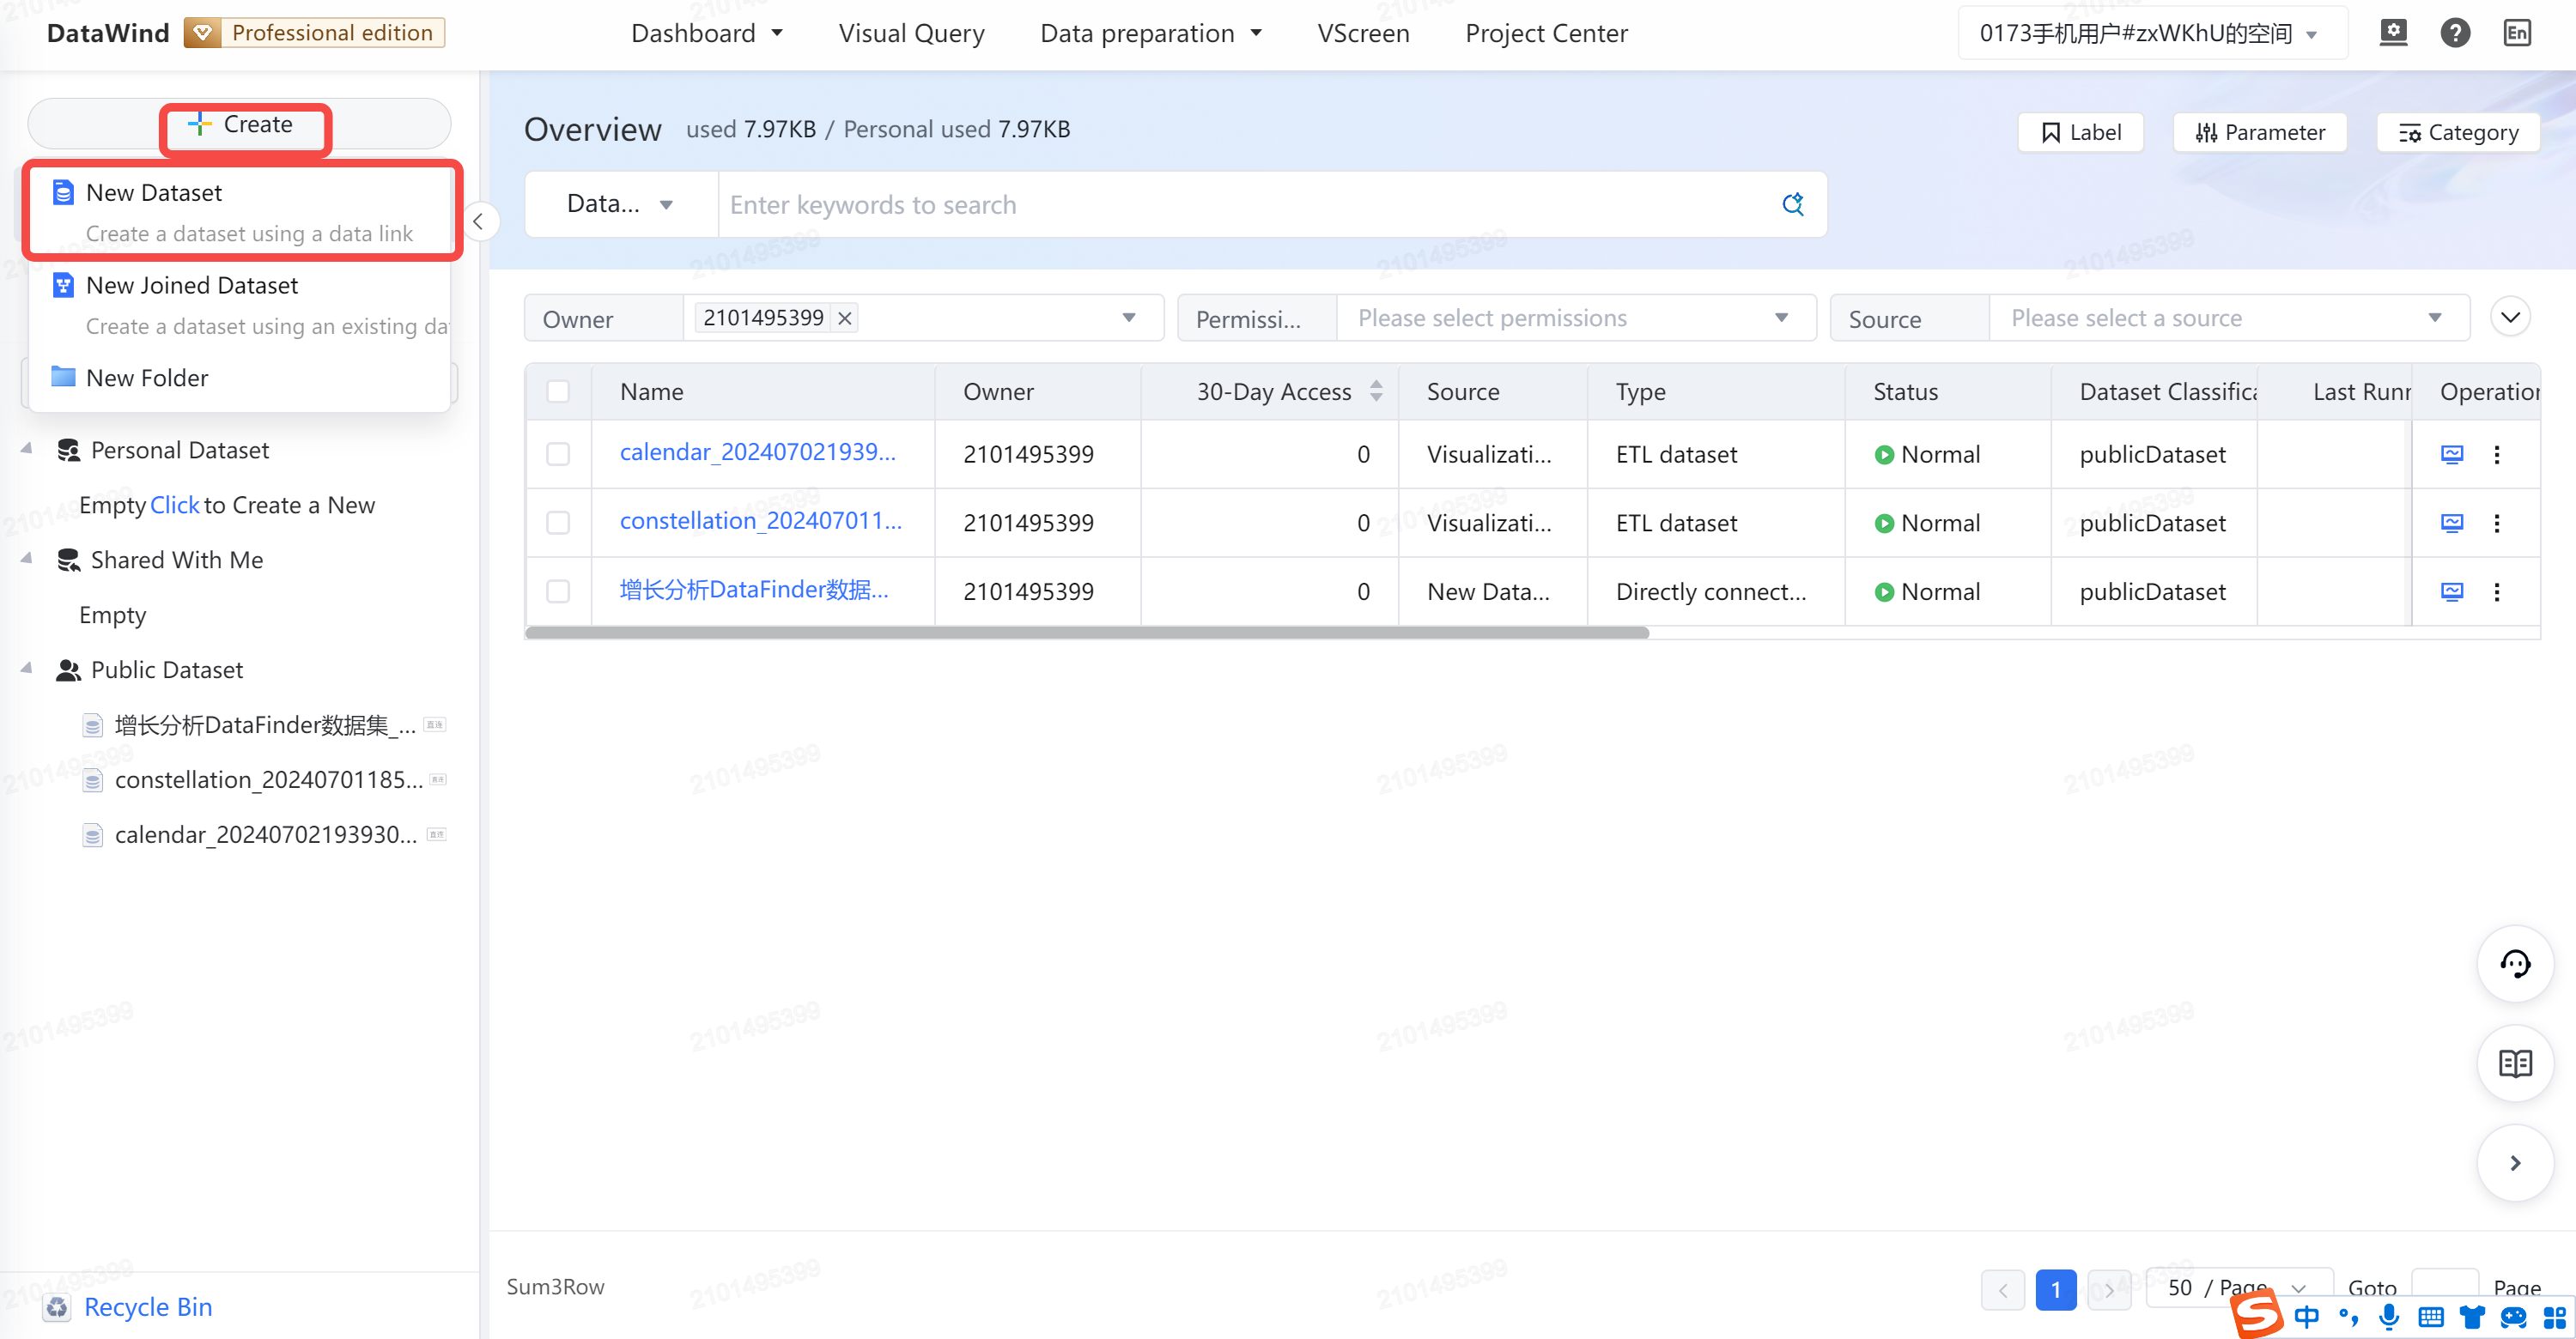Screen dimensions: 2576x1339
Task: Go to Project Center tab
Action: point(1546,33)
